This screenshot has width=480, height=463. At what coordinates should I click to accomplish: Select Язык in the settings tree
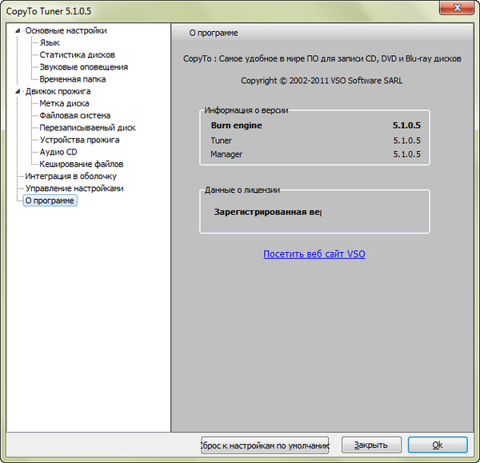coord(50,43)
